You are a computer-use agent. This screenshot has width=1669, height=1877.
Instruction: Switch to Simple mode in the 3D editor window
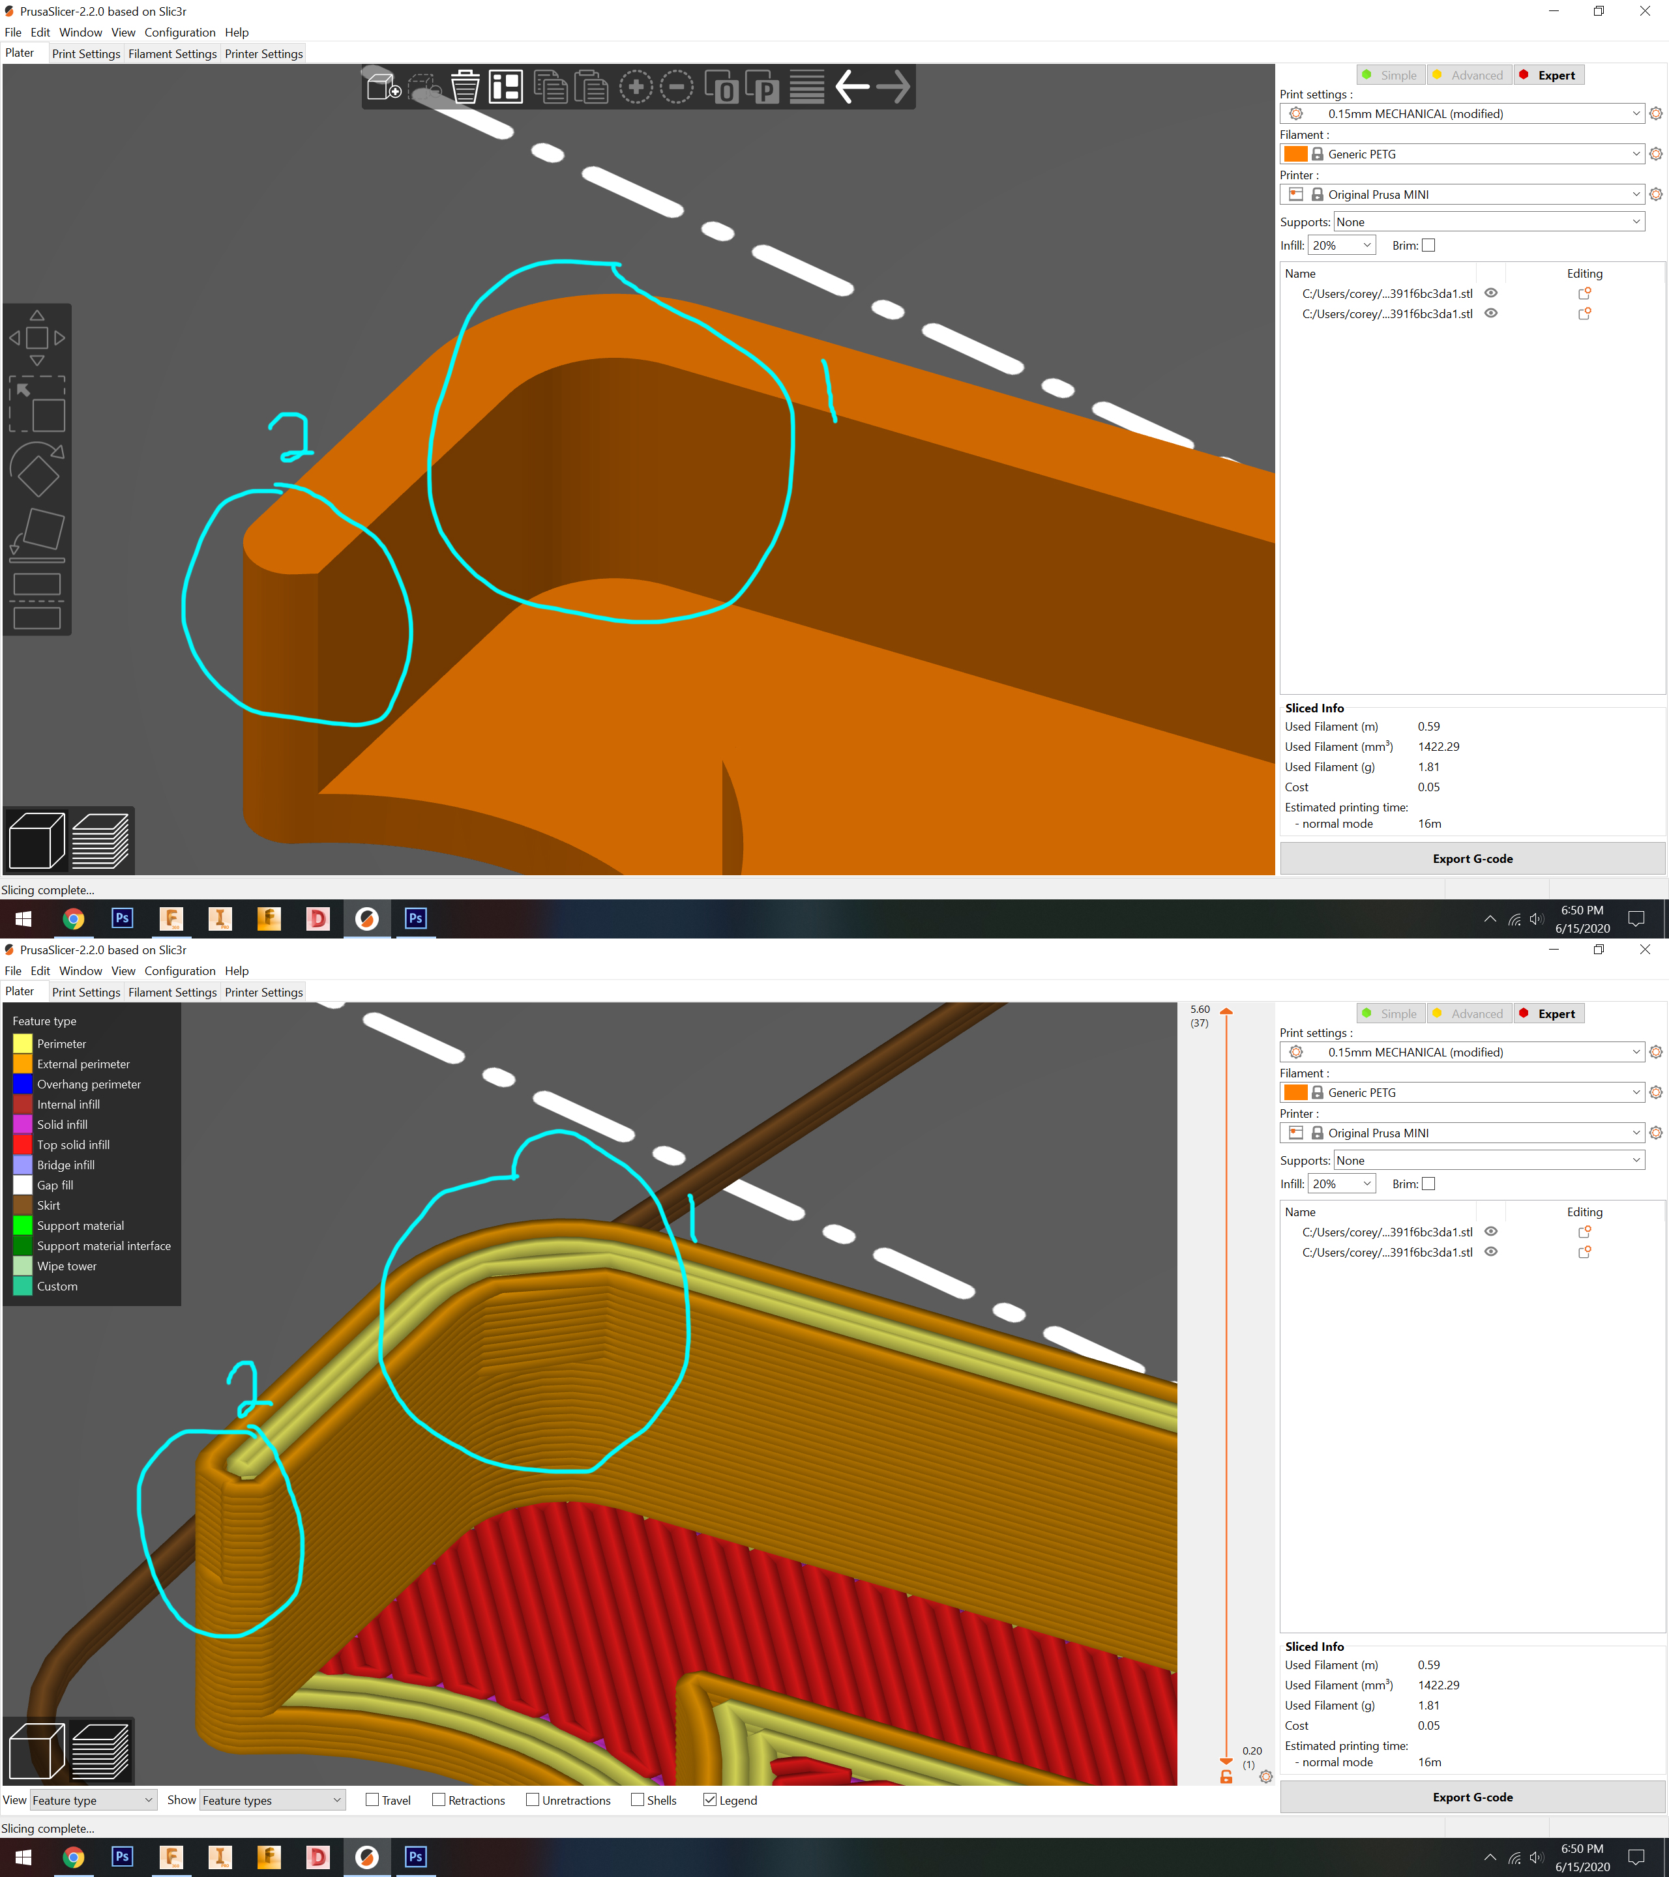coord(1391,76)
